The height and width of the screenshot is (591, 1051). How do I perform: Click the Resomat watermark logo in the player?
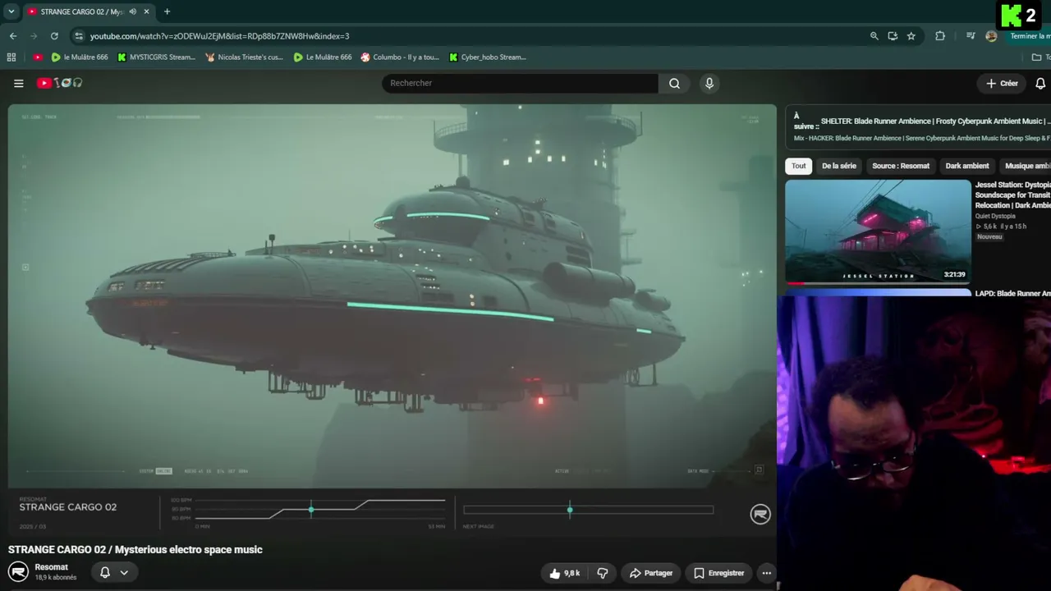click(760, 514)
